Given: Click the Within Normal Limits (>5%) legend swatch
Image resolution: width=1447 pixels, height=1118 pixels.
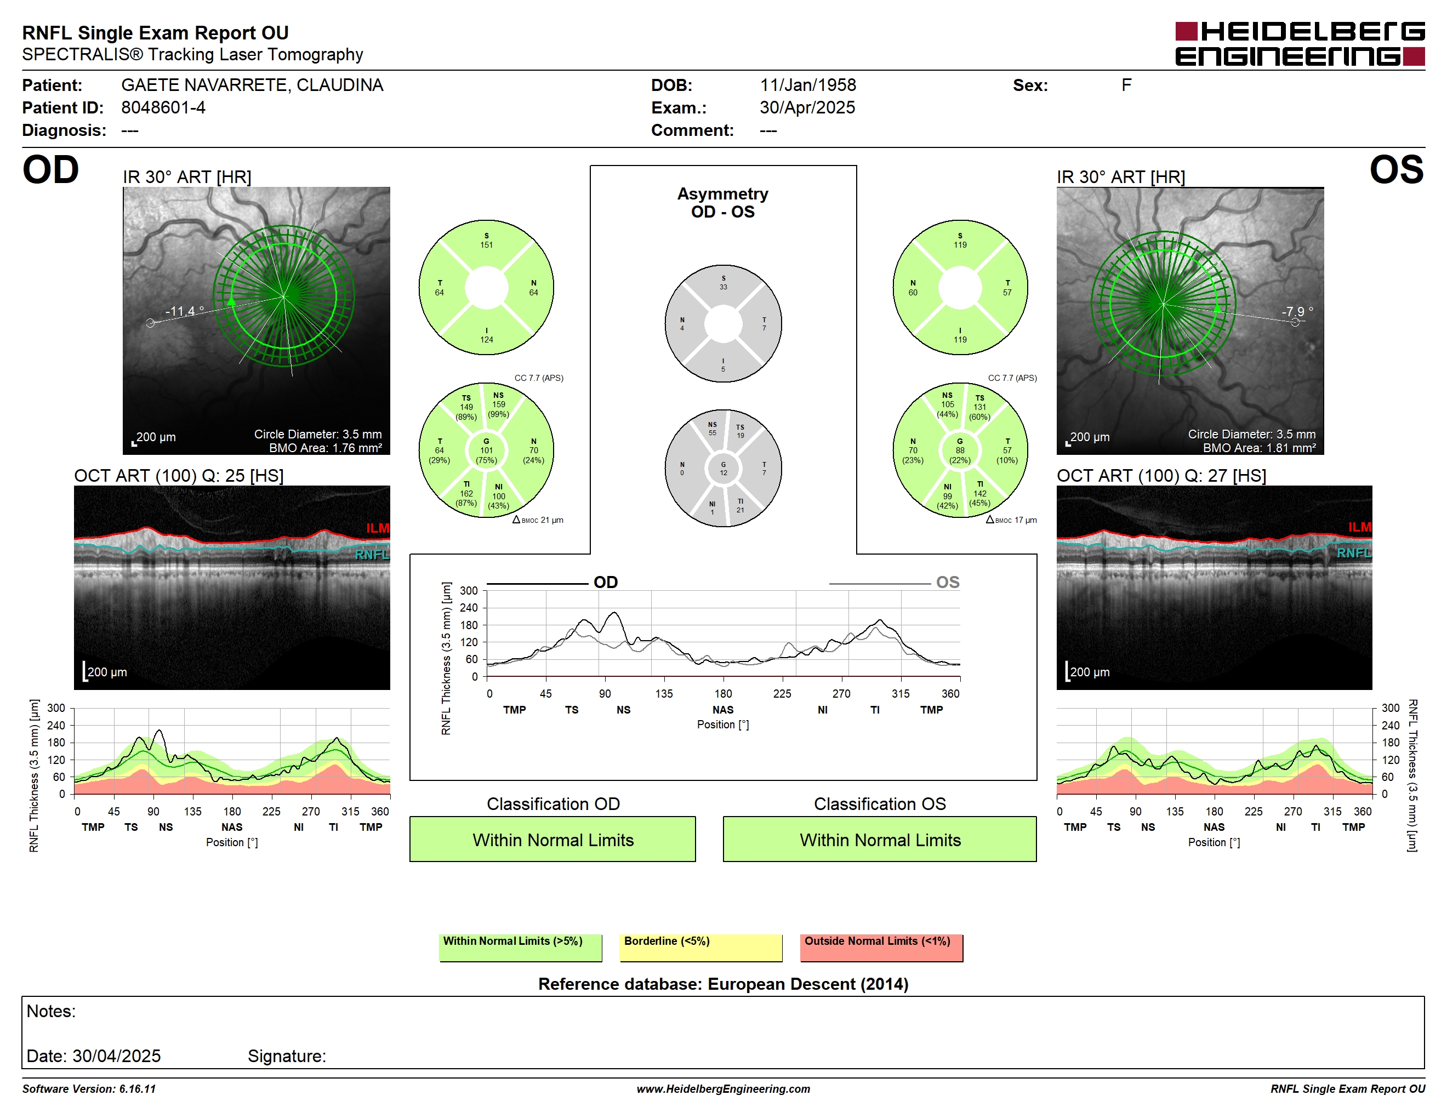Looking at the screenshot, I should pyautogui.click(x=521, y=948).
